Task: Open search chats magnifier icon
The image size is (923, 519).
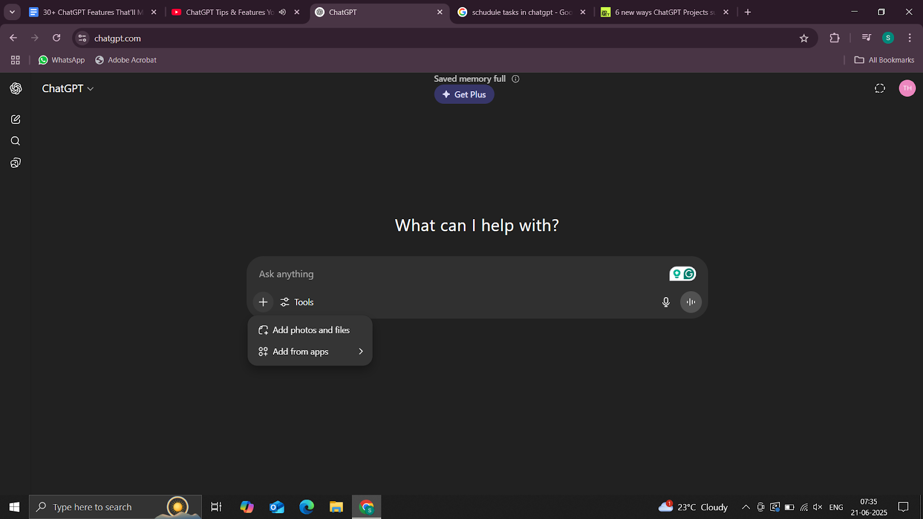Action: 16,141
